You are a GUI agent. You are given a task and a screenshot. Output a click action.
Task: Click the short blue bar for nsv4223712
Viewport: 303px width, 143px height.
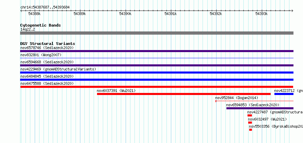pos(284,94)
